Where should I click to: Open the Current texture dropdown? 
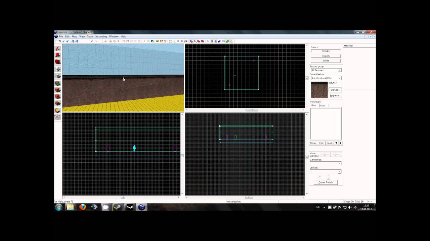tap(340, 78)
